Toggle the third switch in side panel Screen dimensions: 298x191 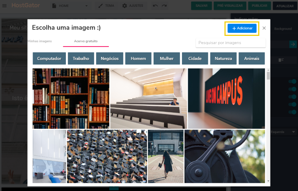click(x=292, y=97)
